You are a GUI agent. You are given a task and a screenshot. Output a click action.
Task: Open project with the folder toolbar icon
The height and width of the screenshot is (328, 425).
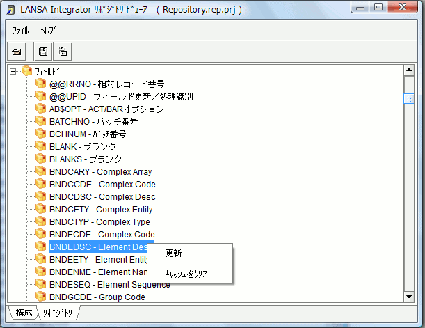point(17,52)
